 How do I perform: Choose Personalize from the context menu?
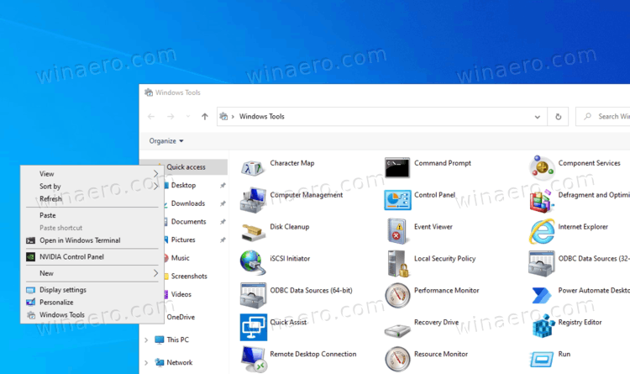[x=92, y=302]
